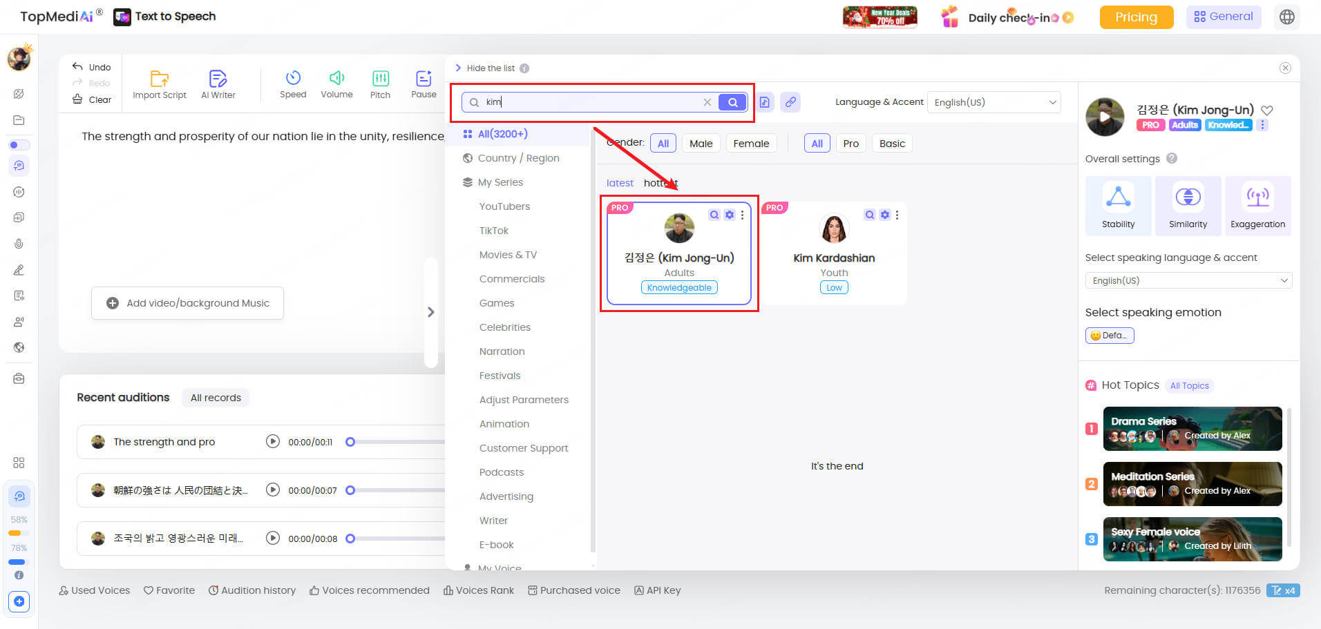Image resolution: width=1321 pixels, height=629 pixels.
Task: Click the audio file icon beside search
Action: tap(765, 102)
